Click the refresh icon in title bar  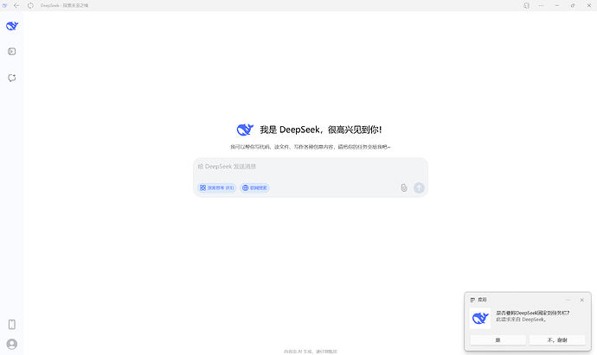click(x=30, y=5)
